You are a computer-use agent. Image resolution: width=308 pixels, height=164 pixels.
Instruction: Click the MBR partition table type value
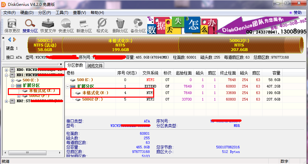(x=237, y=126)
